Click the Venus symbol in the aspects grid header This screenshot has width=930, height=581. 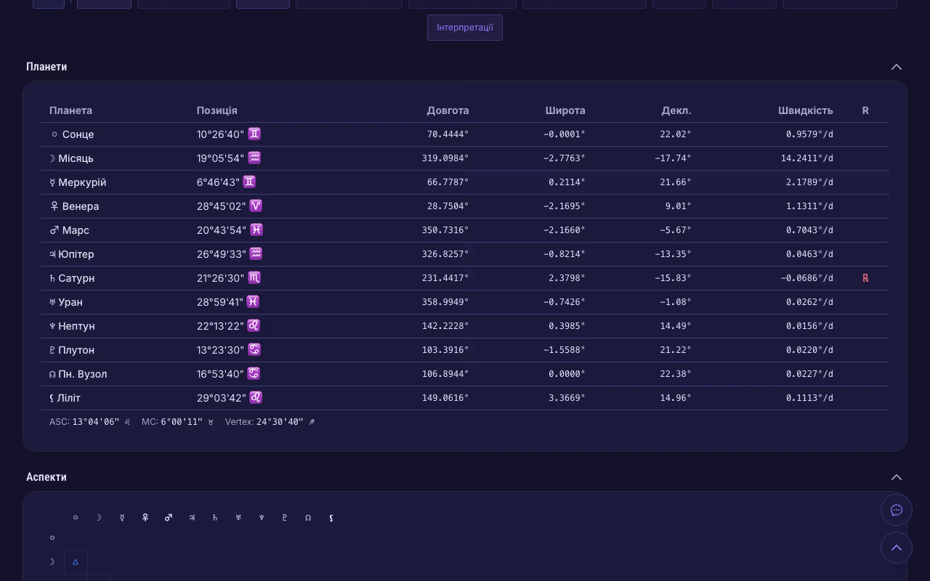click(145, 518)
